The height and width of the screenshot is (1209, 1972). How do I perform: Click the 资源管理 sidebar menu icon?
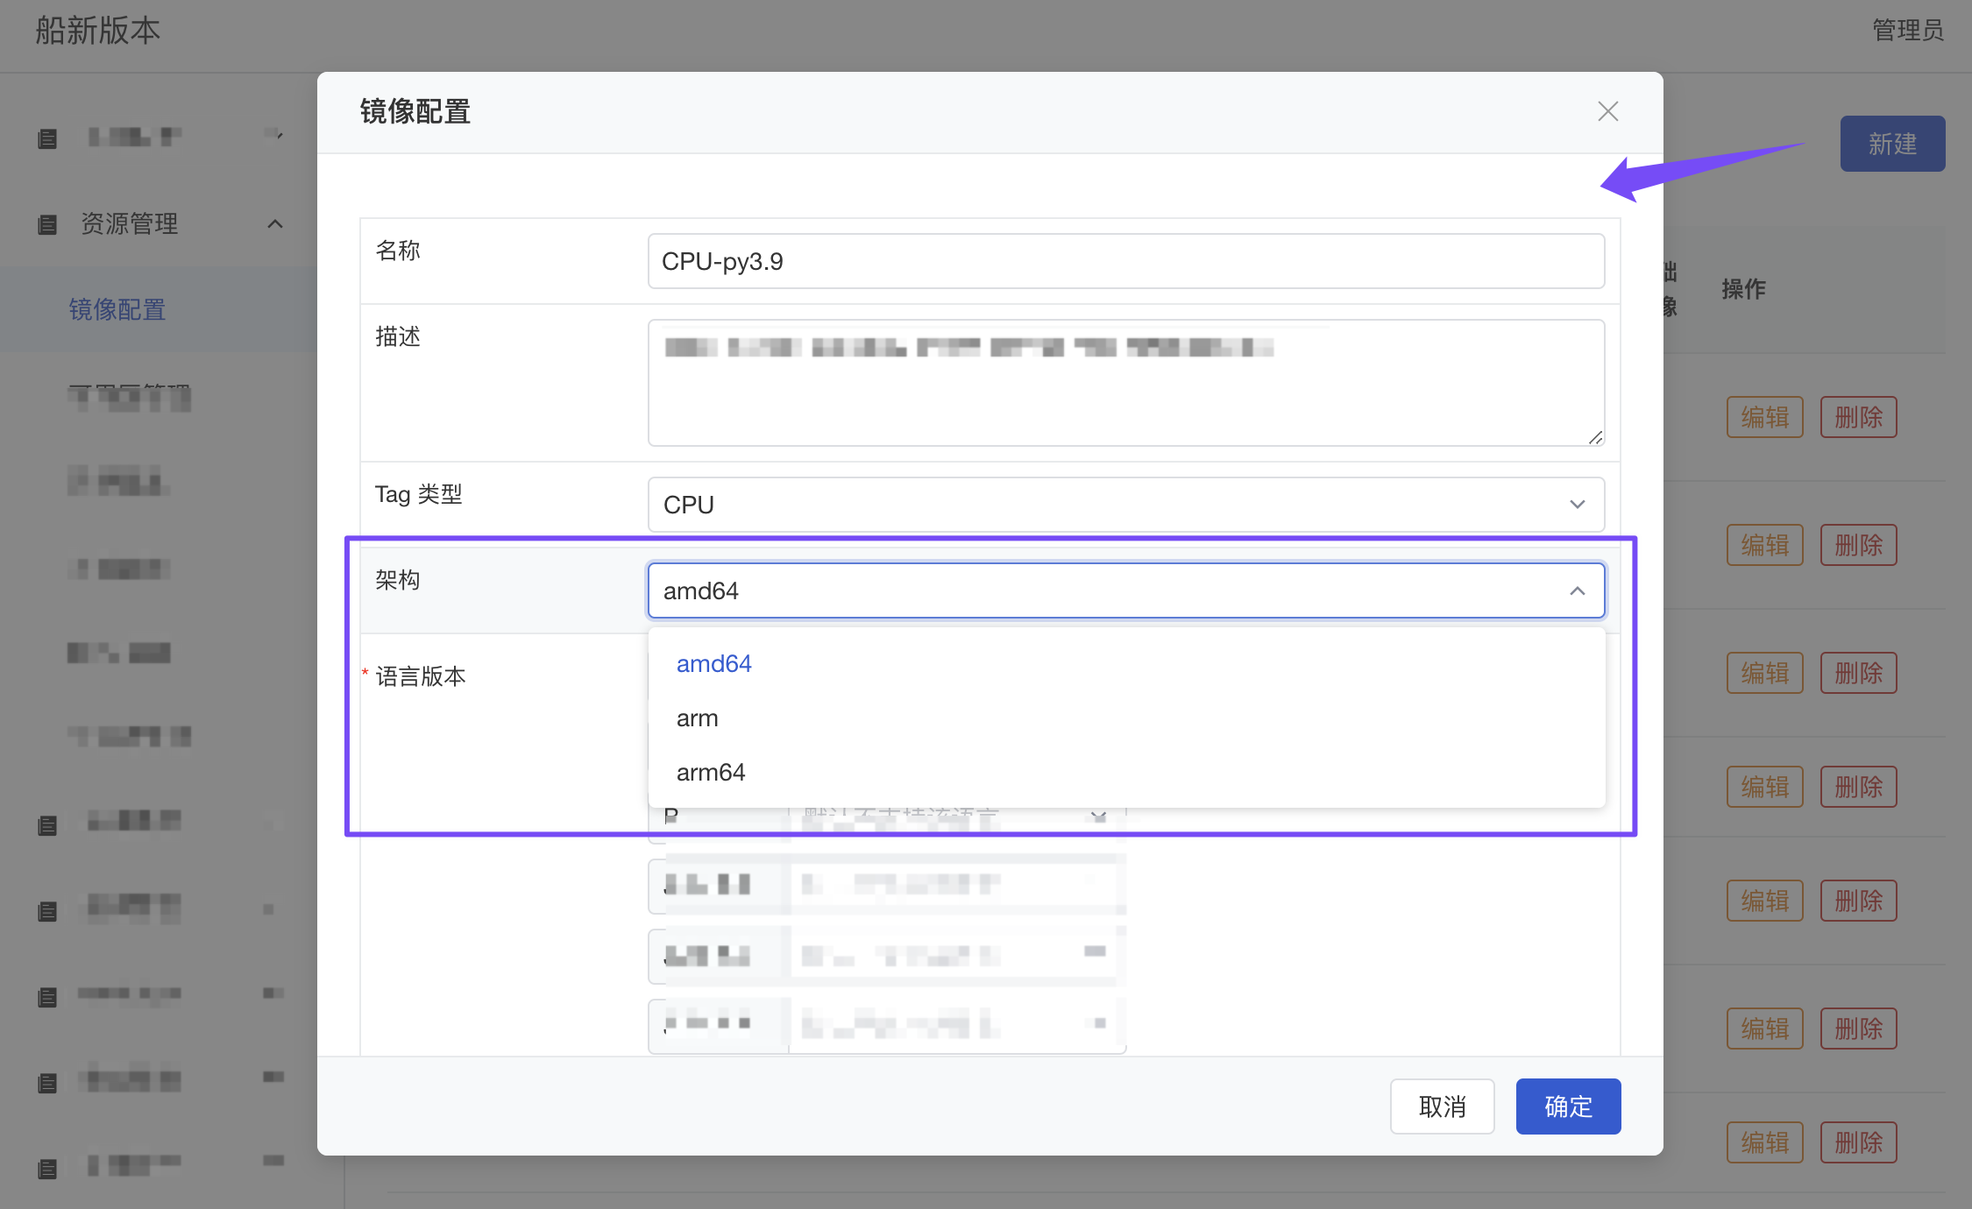point(47,224)
